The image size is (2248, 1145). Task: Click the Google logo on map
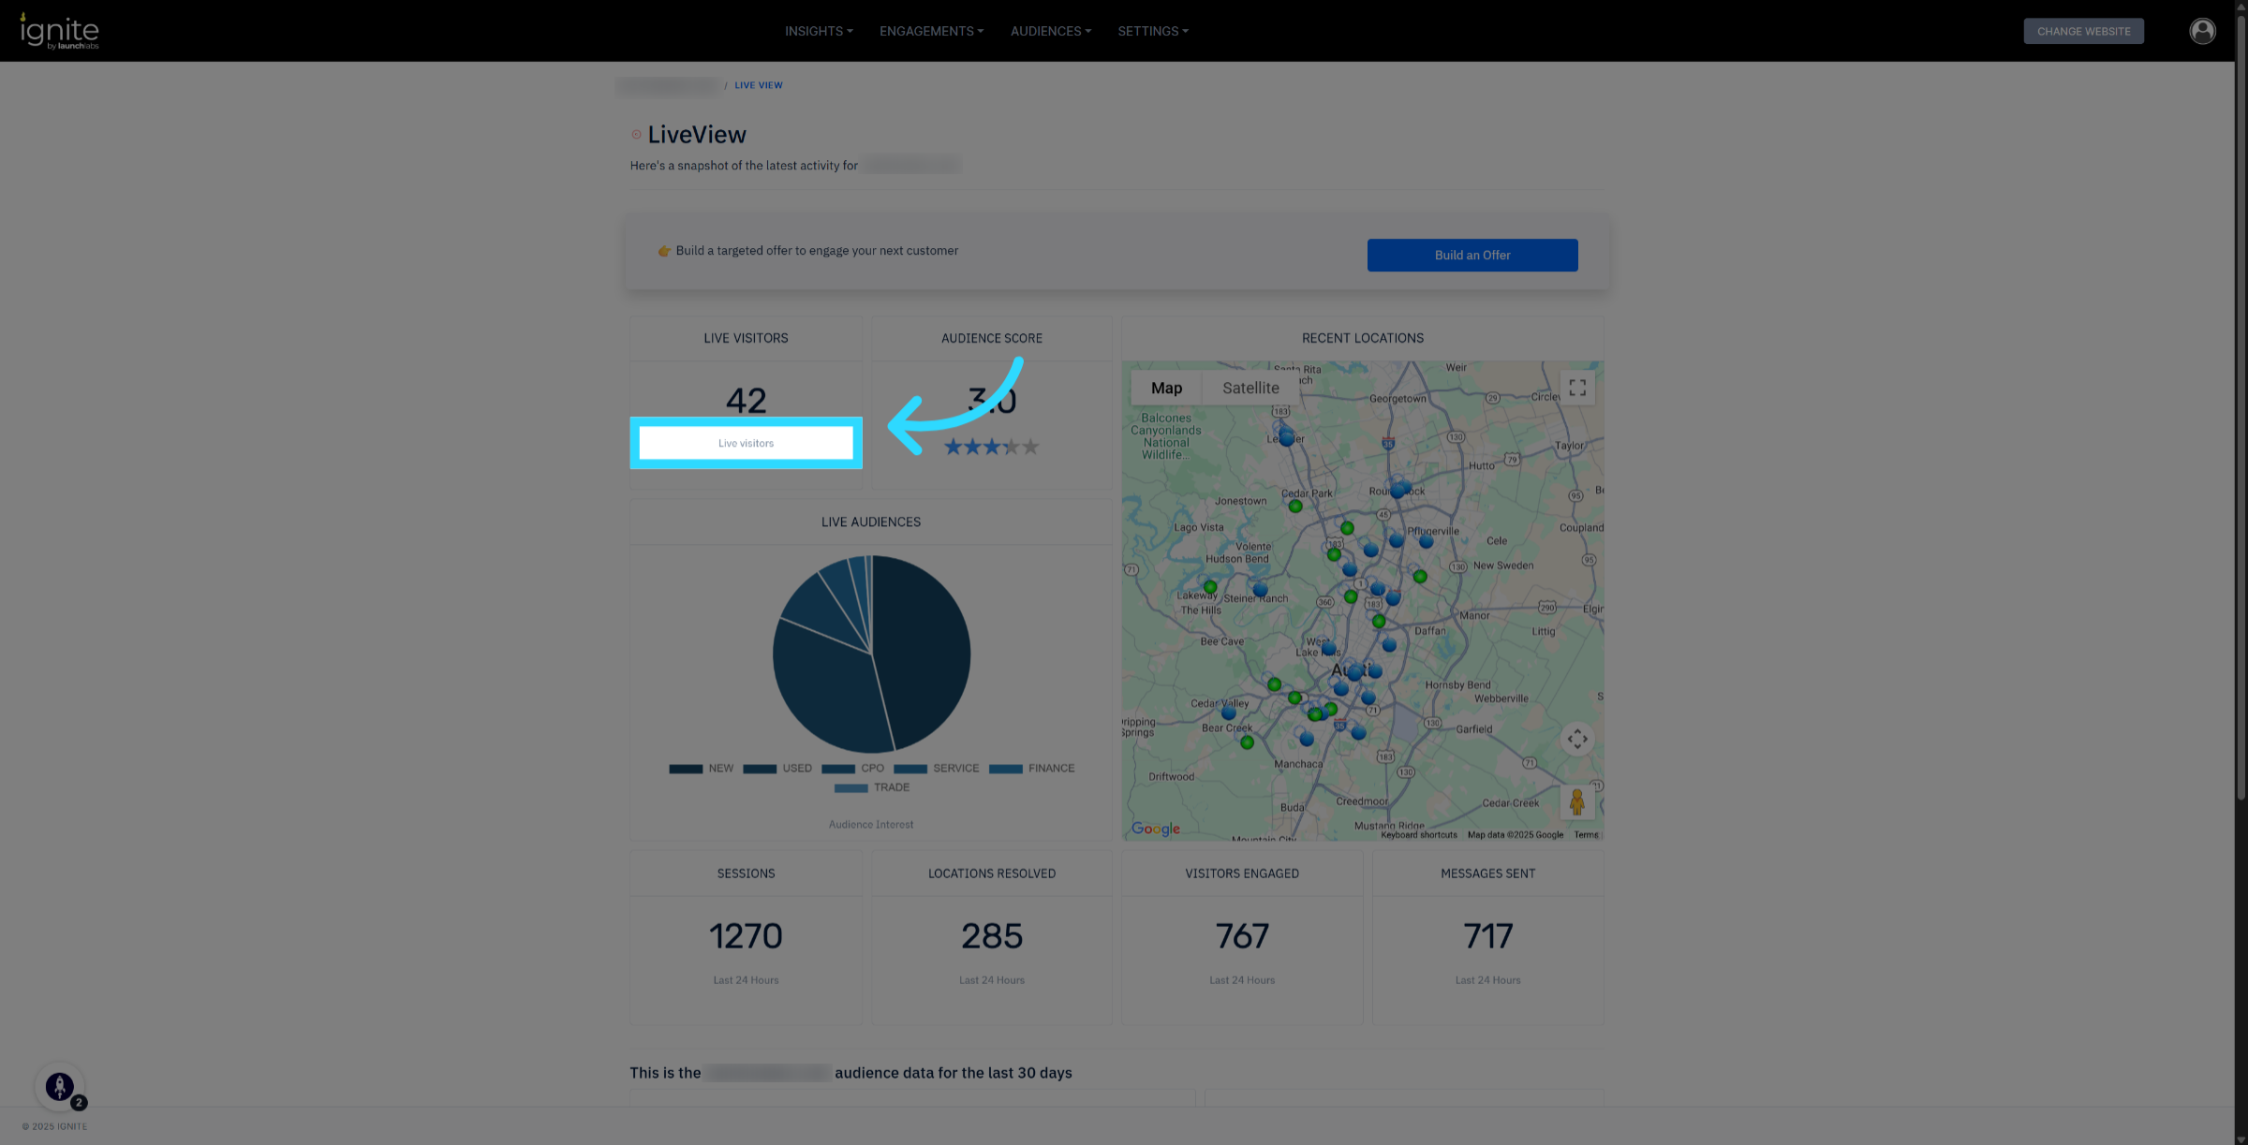click(x=1155, y=829)
